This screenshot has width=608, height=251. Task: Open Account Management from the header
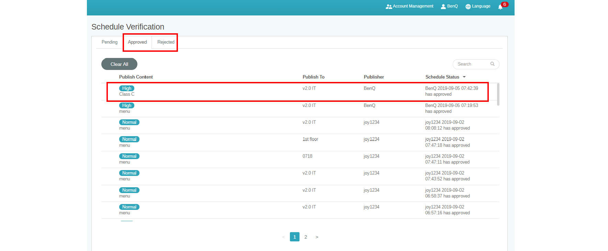point(409,6)
